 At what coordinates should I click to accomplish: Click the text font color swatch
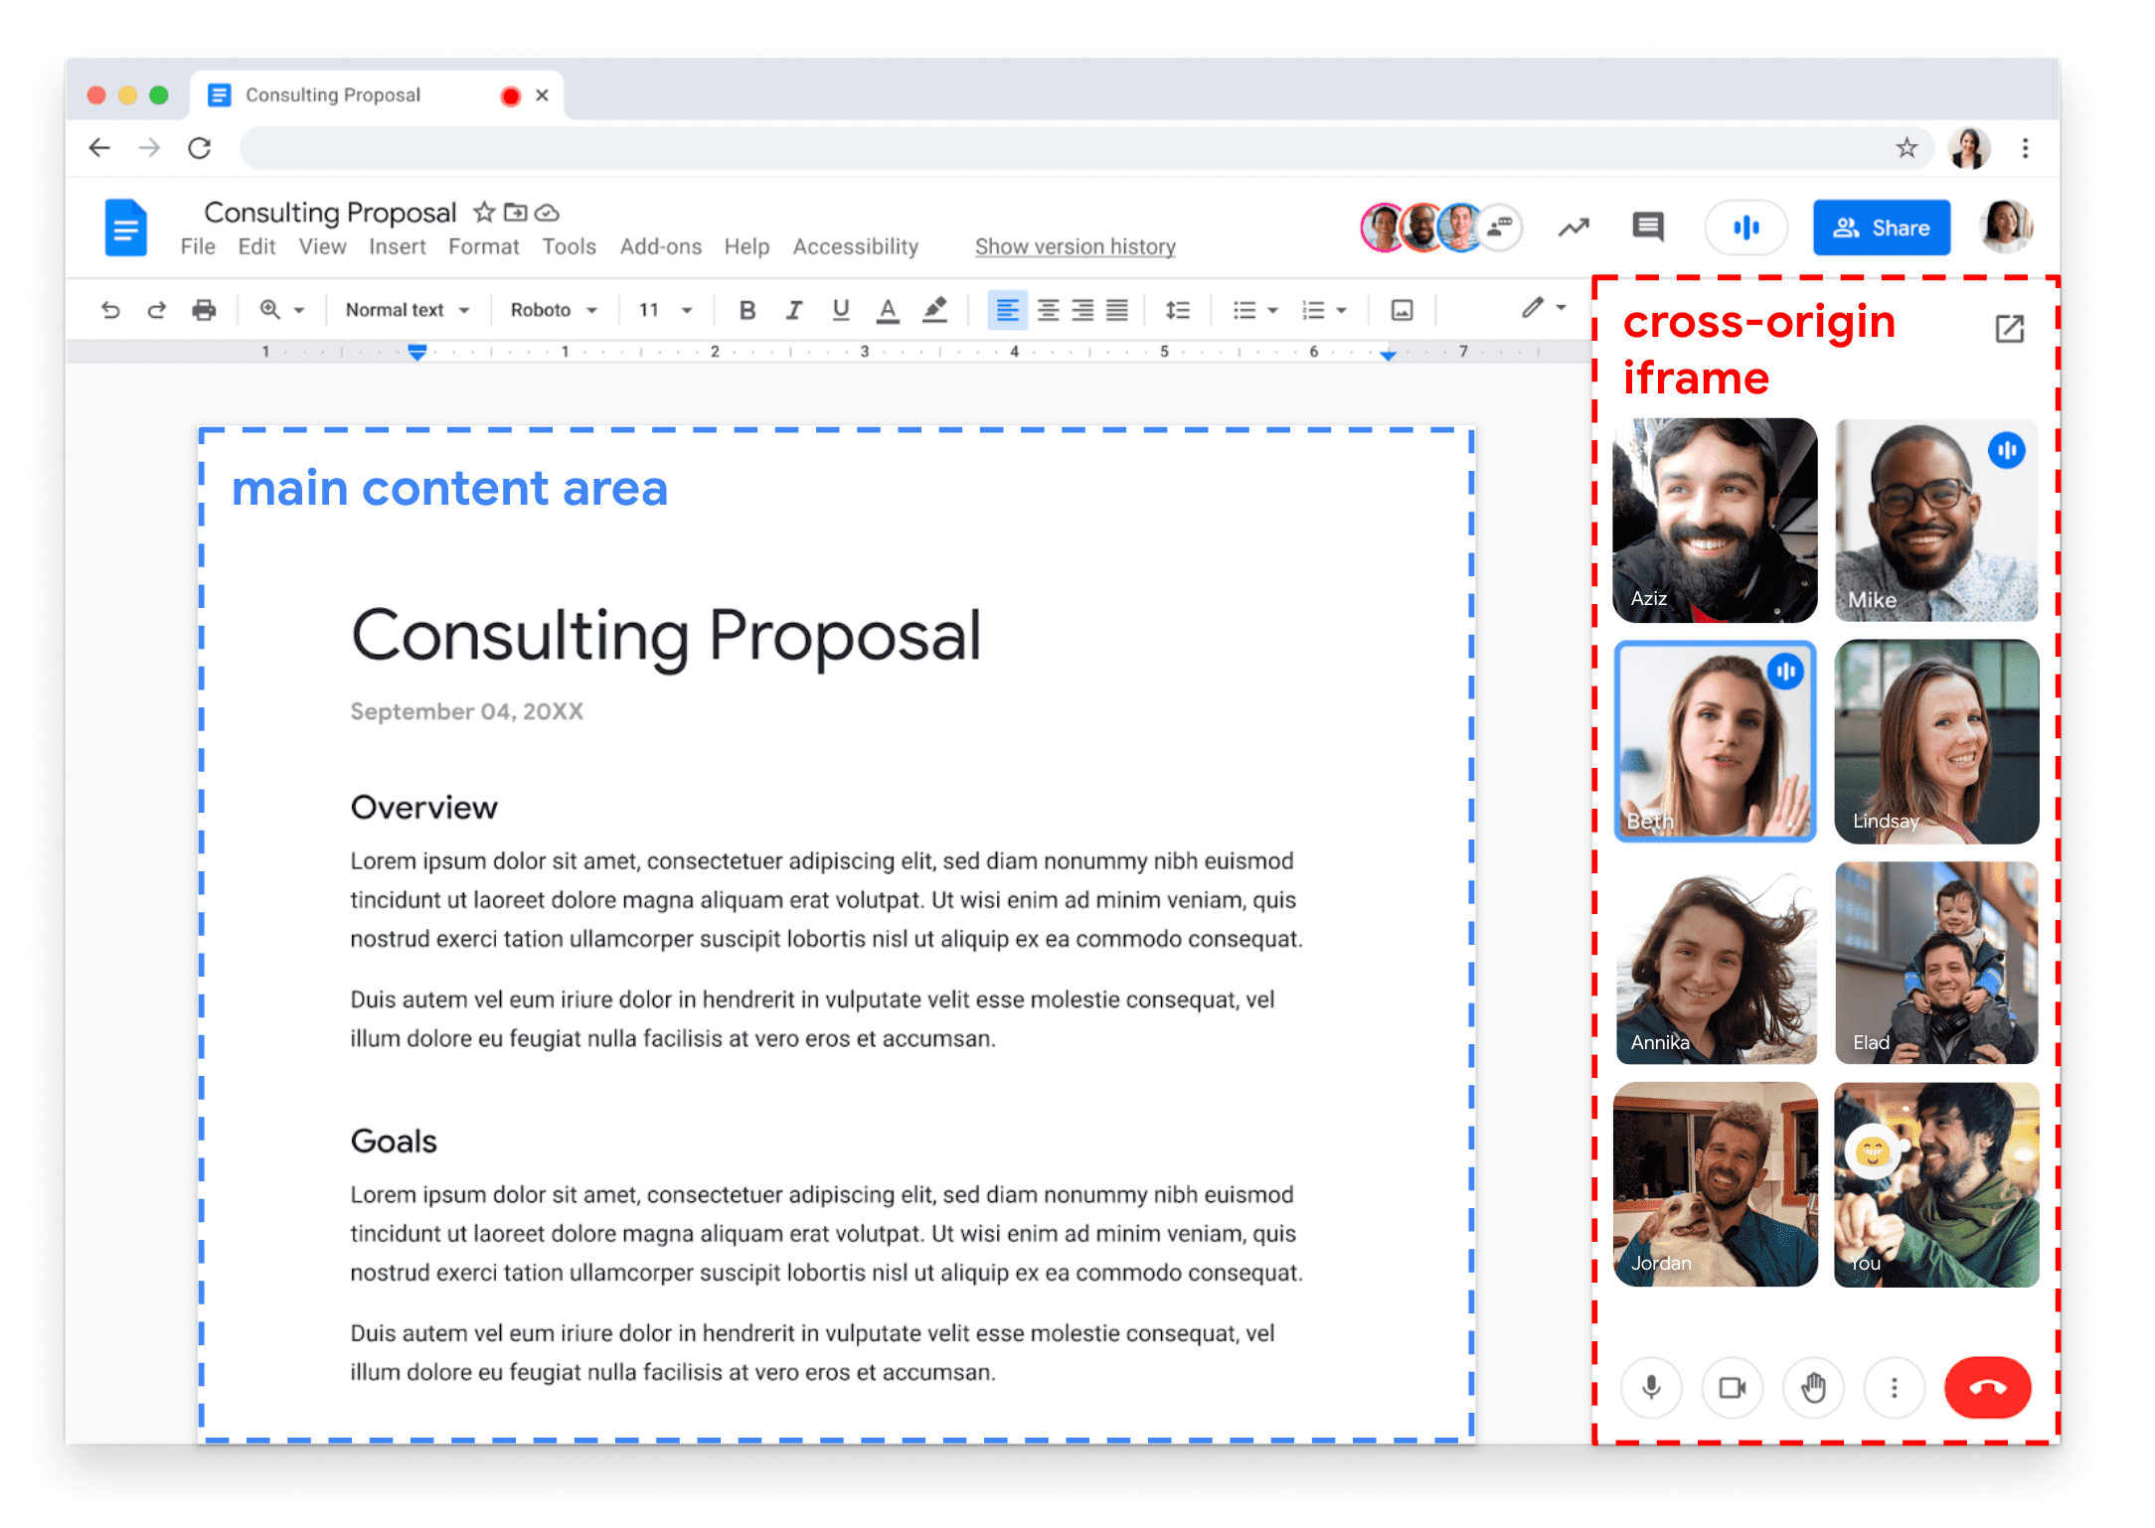(x=887, y=313)
